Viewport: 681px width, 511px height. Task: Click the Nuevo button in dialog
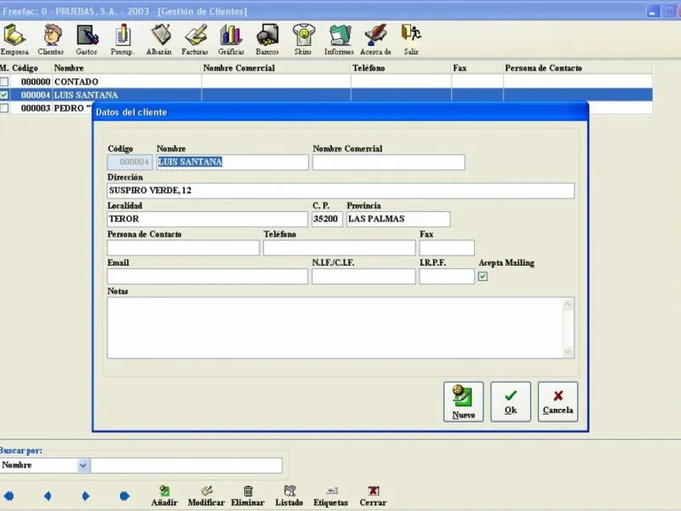pyautogui.click(x=463, y=401)
